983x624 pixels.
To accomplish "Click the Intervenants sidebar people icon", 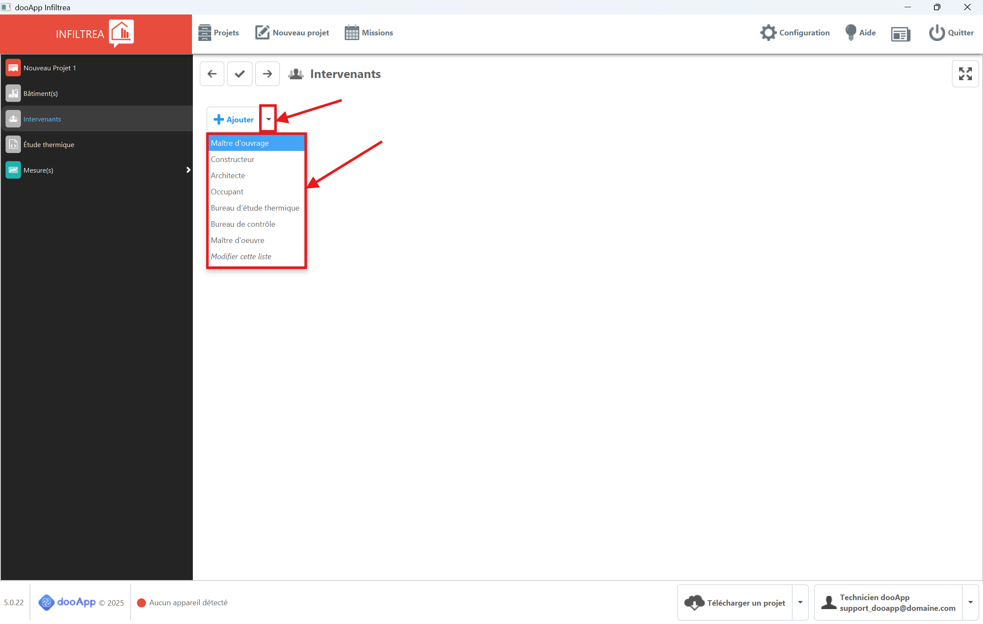I will pos(13,119).
